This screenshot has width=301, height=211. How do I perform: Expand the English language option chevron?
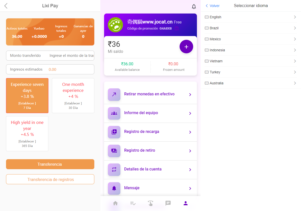tap(295, 17)
